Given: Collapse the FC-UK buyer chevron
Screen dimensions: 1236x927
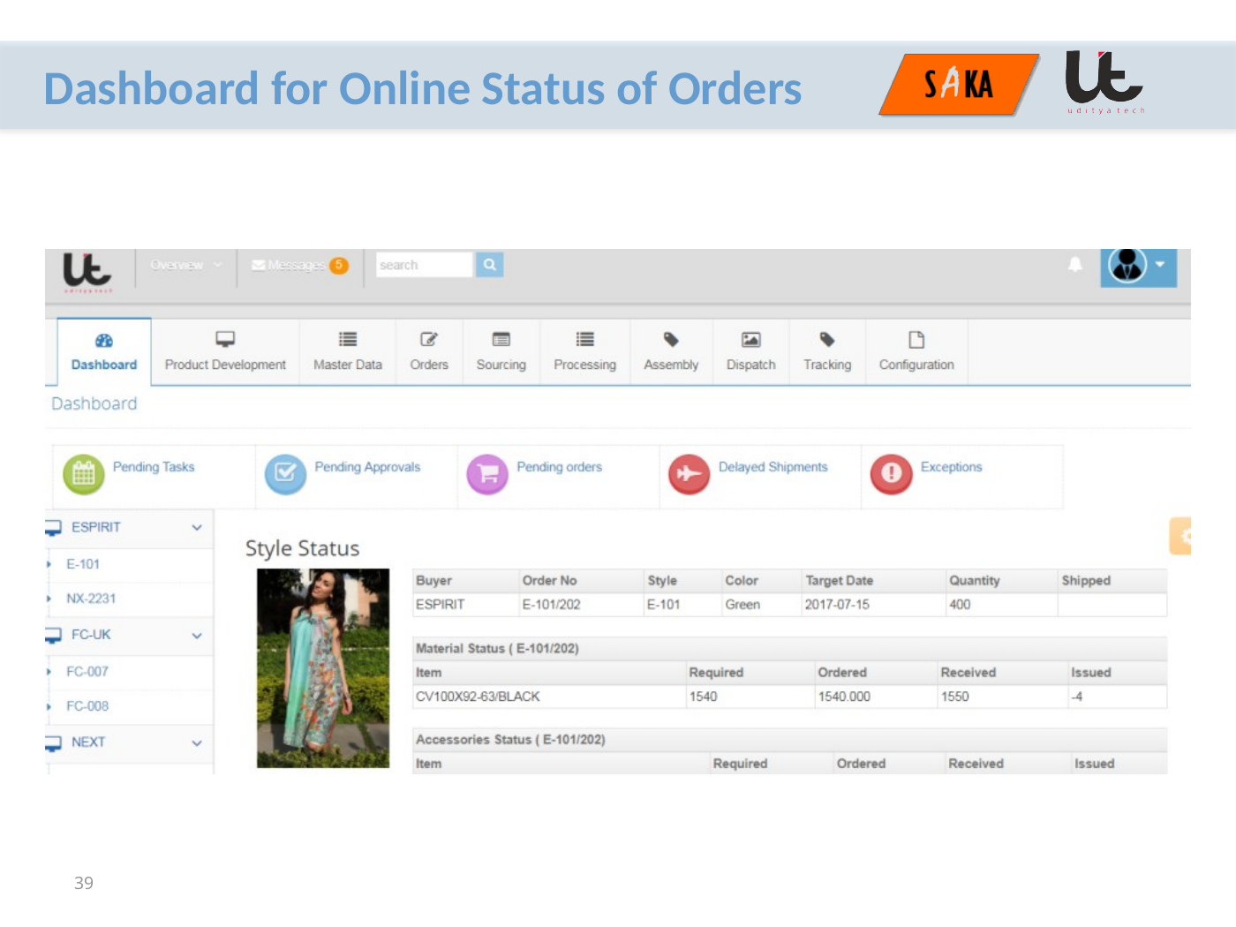Looking at the screenshot, I should point(197,636).
